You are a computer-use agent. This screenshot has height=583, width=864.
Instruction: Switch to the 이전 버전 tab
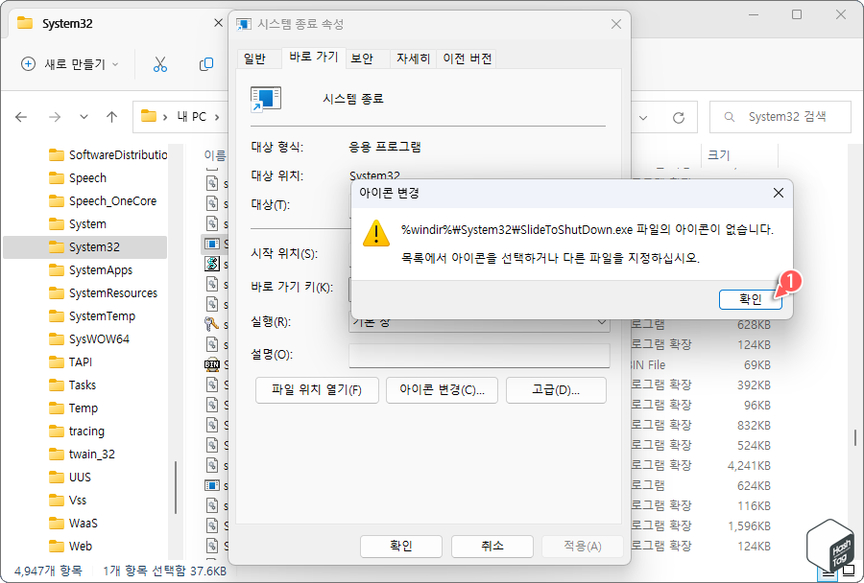pyautogui.click(x=468, y=58)
